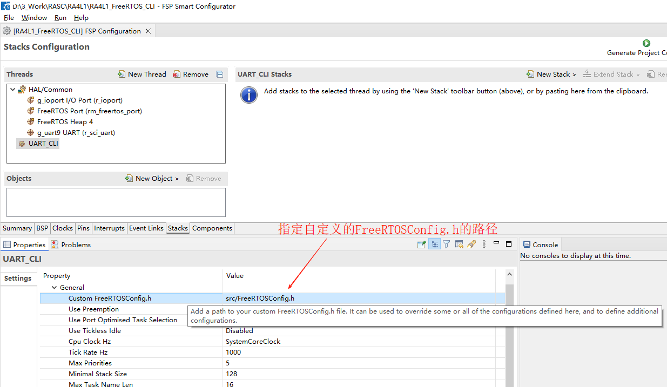This screenshot has height=387, width=667.
Task: Select the HAL/Common thread
Action: pos(50,90)
